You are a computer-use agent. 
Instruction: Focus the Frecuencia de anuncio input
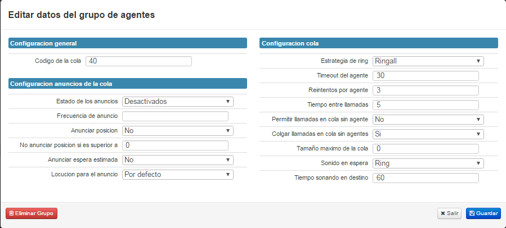(x=175, y=116)
